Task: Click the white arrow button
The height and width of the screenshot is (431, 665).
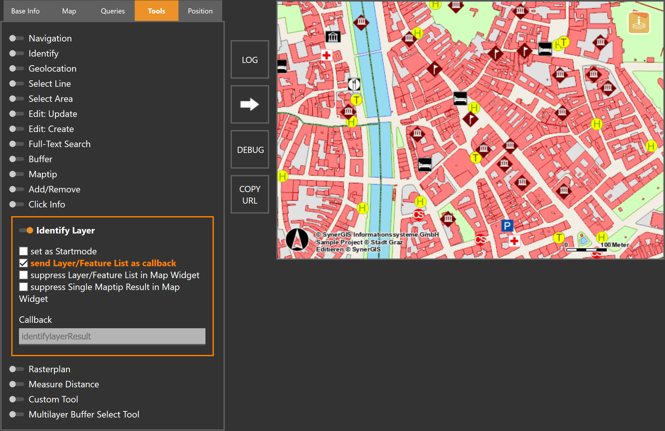Action: 250,104
